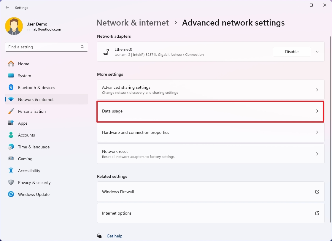Click Network & internet breadcrumb
Viewport: 332px width, 241px height.
coord(133,23)
